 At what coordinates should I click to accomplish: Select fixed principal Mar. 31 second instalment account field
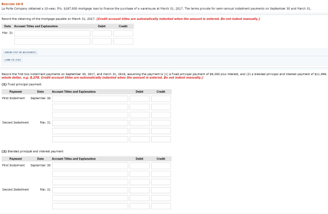point(90,123)
